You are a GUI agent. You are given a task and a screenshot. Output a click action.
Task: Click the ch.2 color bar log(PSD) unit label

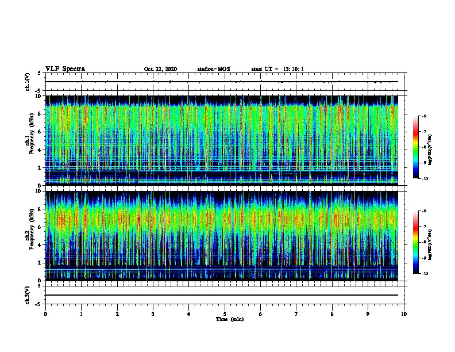coord(430,244)
